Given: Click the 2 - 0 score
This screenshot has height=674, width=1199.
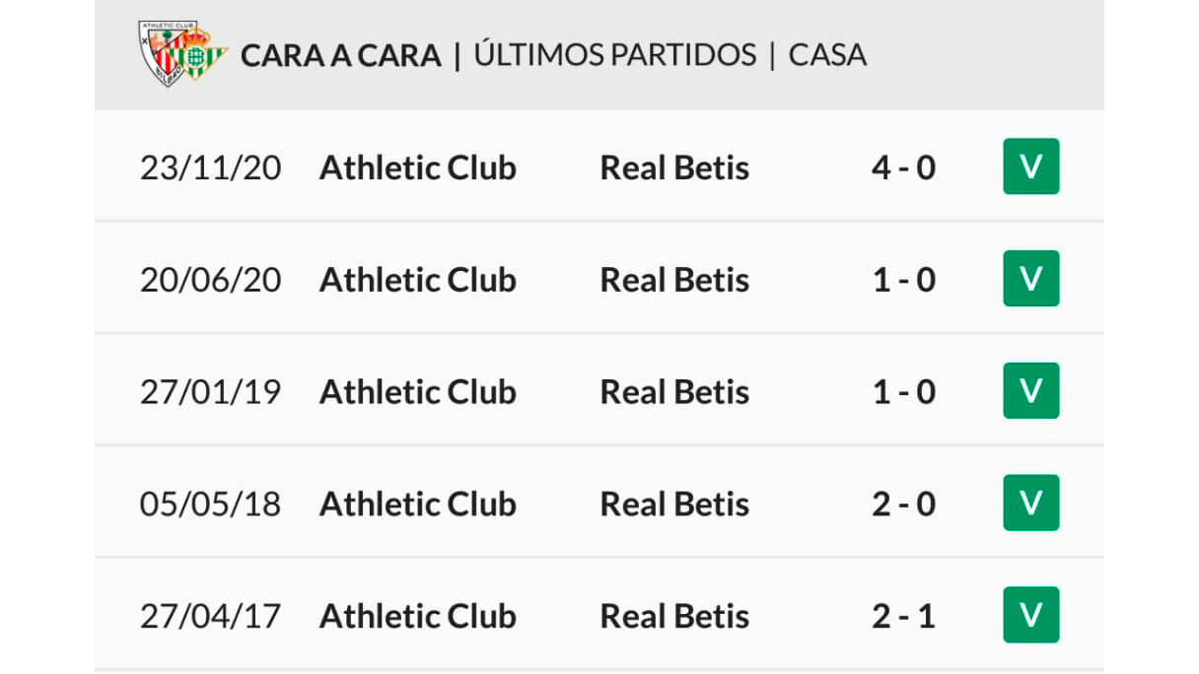Looking at the screenshot, I should coord(903,505).
